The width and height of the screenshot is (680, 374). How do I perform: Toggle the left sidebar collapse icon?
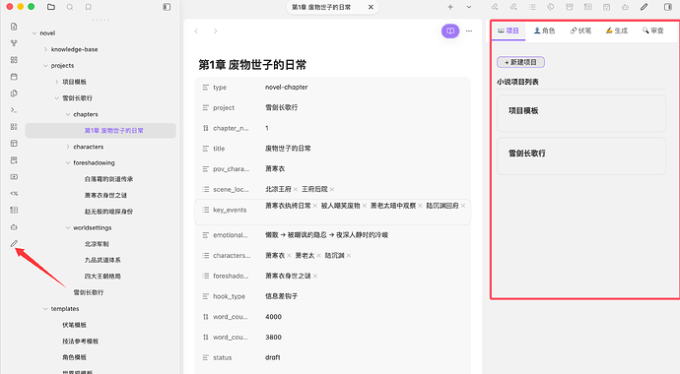(x=167, y=7)
